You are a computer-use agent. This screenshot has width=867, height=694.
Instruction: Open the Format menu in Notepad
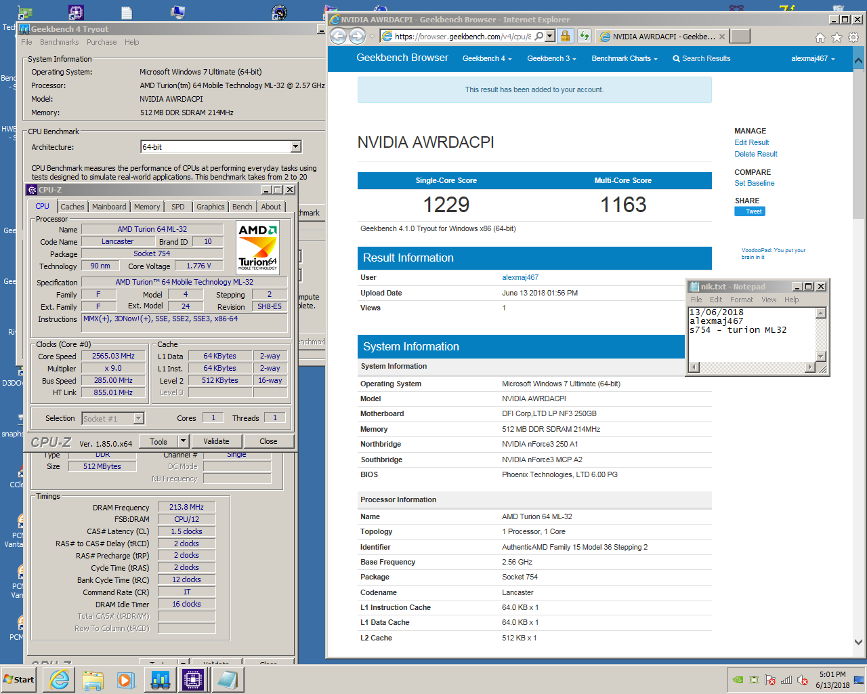[741, 300]
